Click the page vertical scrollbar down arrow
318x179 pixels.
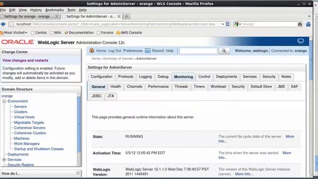click(x=311, y=175)
